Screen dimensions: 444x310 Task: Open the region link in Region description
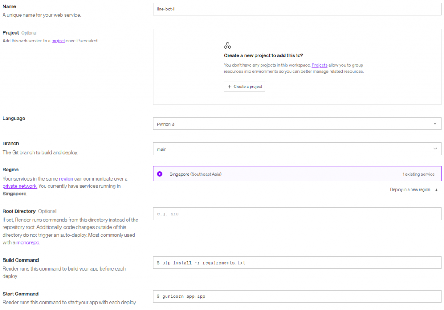coord(66,179)
